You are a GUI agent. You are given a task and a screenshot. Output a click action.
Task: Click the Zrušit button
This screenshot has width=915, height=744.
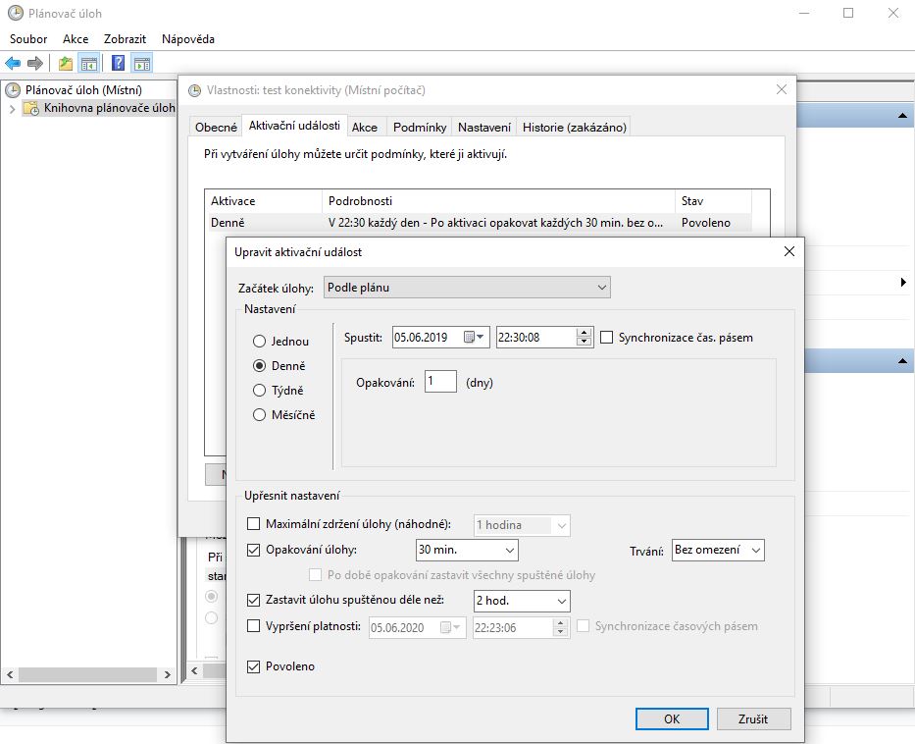[x=753, y=718]
